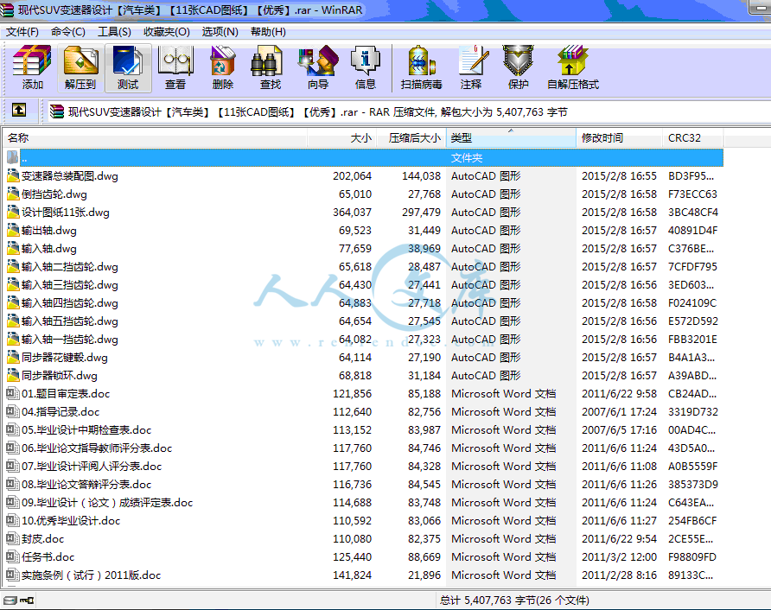This screenshot has width=771, height=610.
Task: Click the size value 364,037
Action: pyautogui.click(x=352, y=212)
